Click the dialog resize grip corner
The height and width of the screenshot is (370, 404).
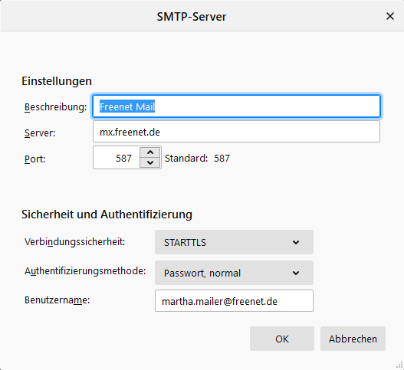(x=399, y=365)
